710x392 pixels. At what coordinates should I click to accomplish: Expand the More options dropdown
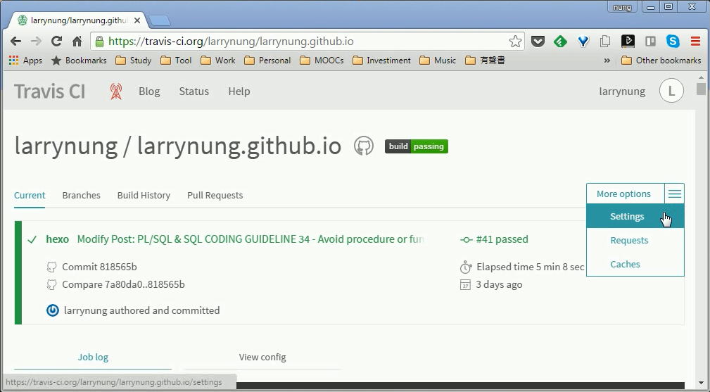[x=623, y=194]
